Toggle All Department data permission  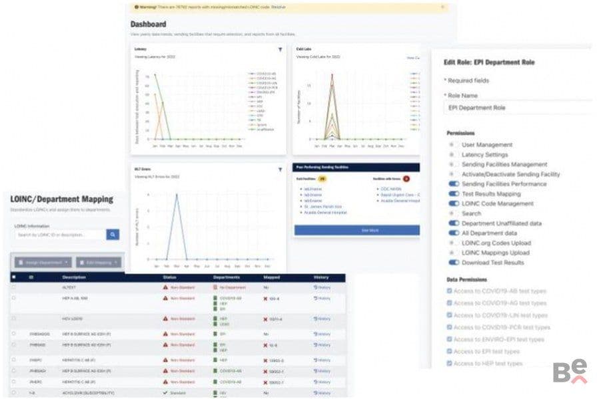[x=454, y=233]
